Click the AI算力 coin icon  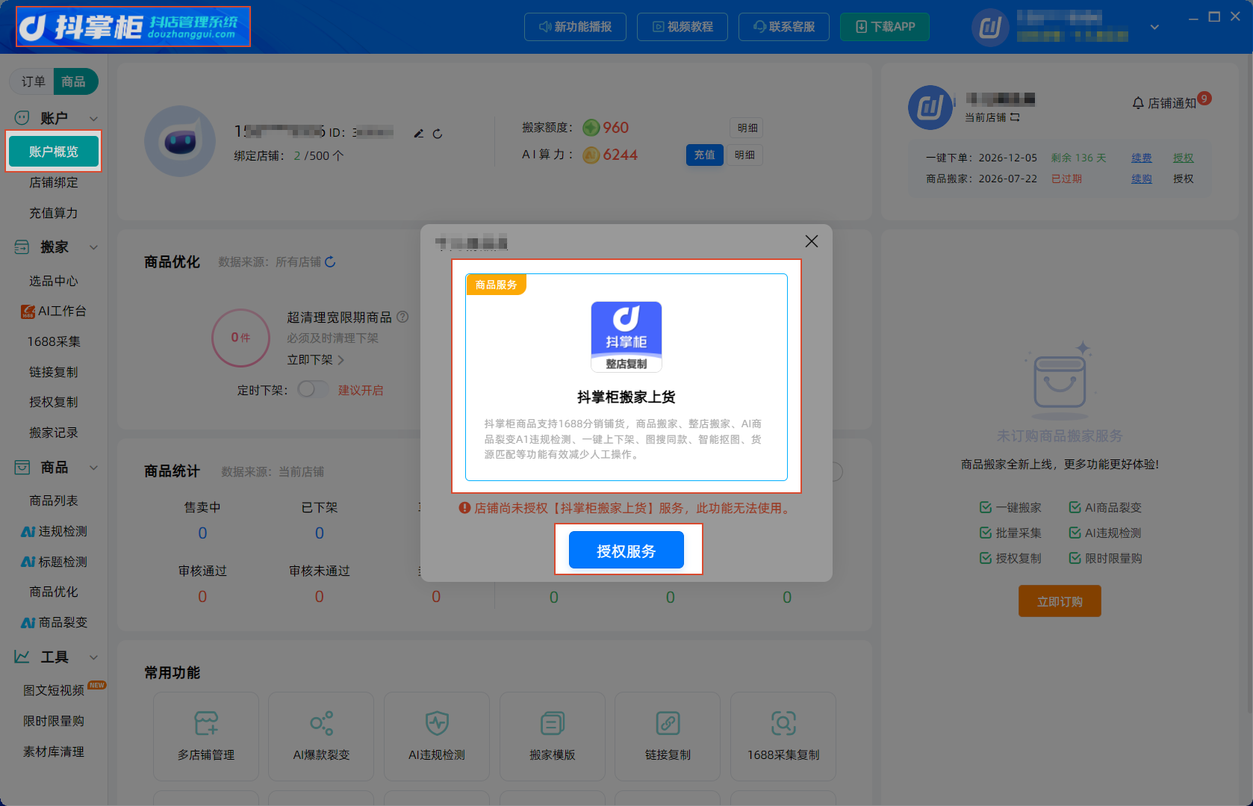(x=591, y=155)
